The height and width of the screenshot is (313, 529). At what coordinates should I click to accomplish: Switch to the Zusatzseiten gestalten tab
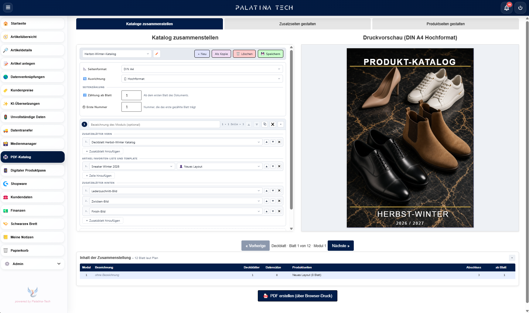(298, 24)
